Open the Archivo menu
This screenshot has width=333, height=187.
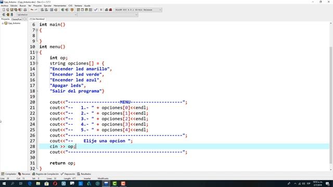pos(5,6)
